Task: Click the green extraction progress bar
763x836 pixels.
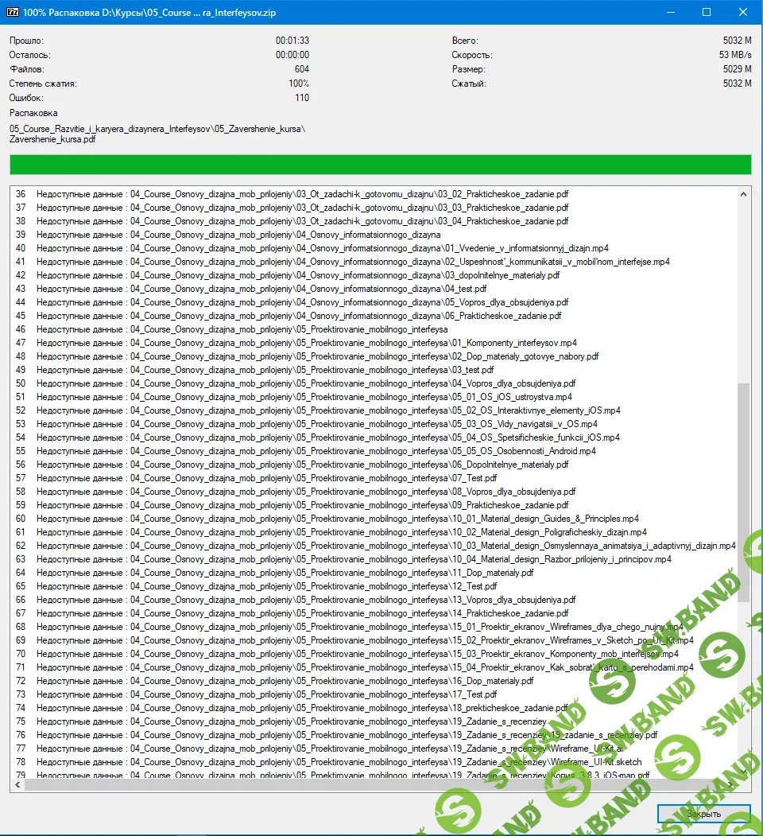Action: coord(380,165)
